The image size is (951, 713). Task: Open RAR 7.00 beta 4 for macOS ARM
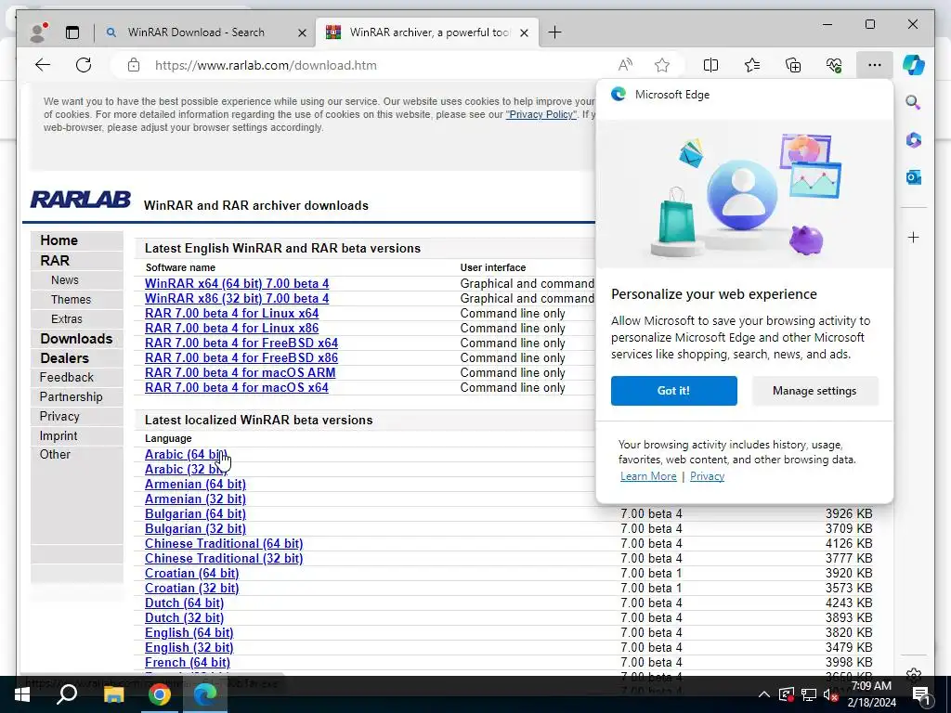(x=241, y=372)
